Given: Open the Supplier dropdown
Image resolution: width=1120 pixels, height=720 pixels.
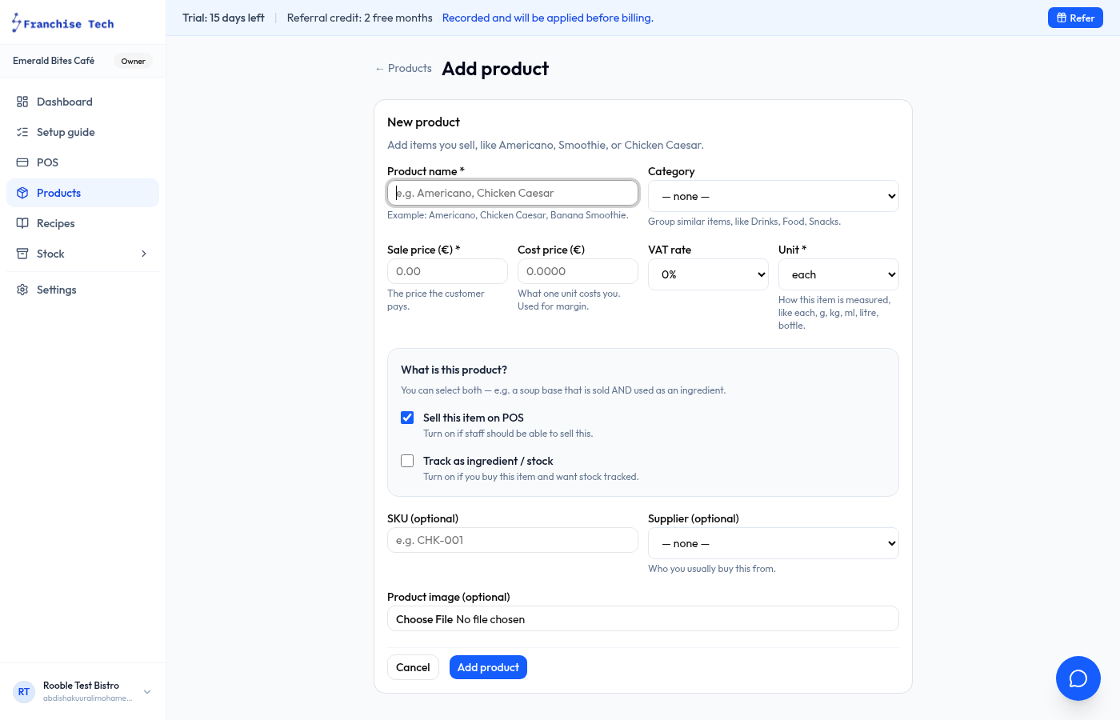Looking at the screenshot, I should [x=774, y=543].
